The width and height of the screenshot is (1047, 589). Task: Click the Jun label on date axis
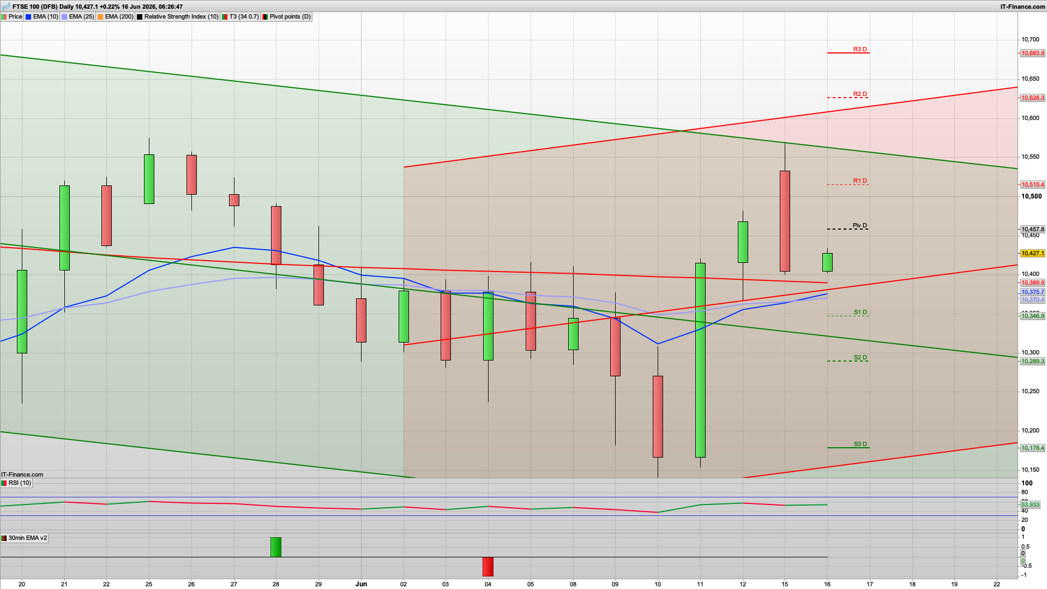361,584
